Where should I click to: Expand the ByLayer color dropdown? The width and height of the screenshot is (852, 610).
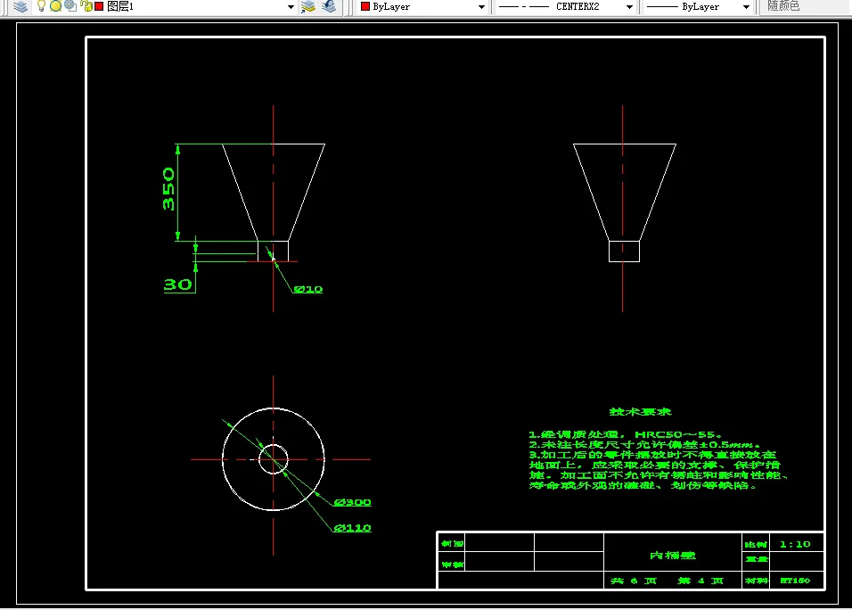(481, 7)
